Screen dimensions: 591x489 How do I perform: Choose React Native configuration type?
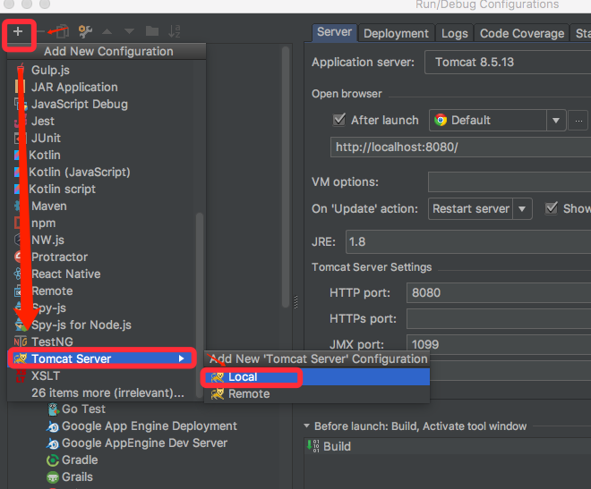click(102, 274)
